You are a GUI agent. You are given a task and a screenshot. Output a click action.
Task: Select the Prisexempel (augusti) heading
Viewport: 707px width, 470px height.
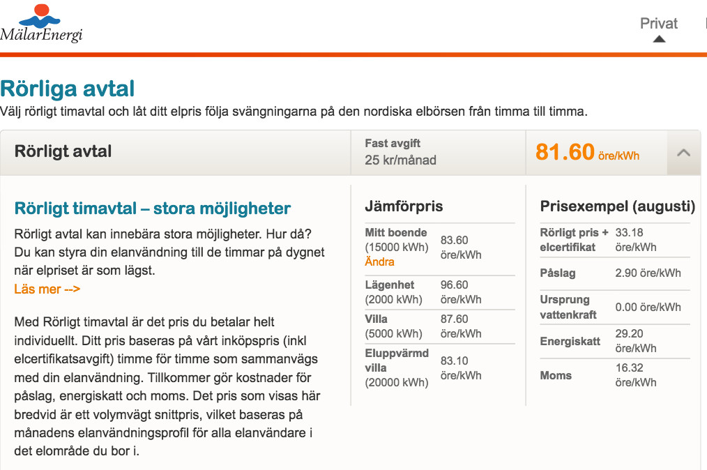[x=617, y=206]
